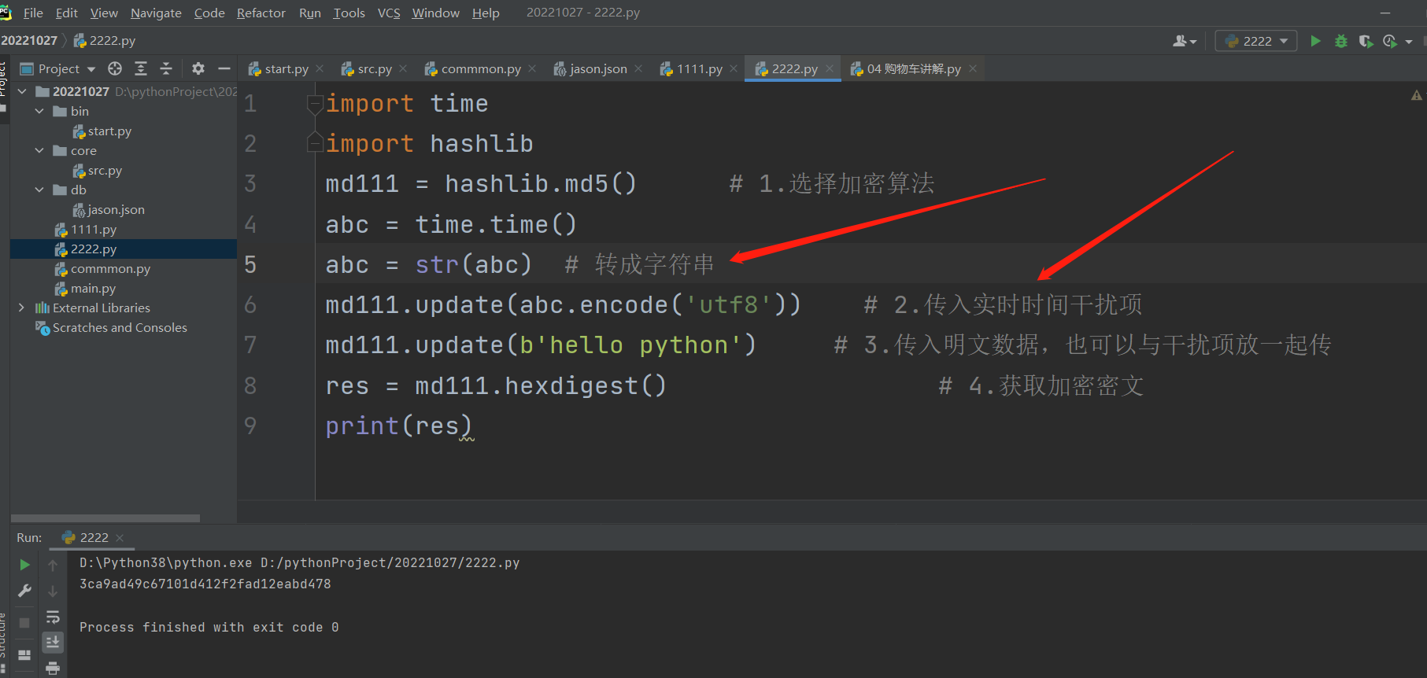
Task: Close the 2222 Run tab
Action: 120,538
